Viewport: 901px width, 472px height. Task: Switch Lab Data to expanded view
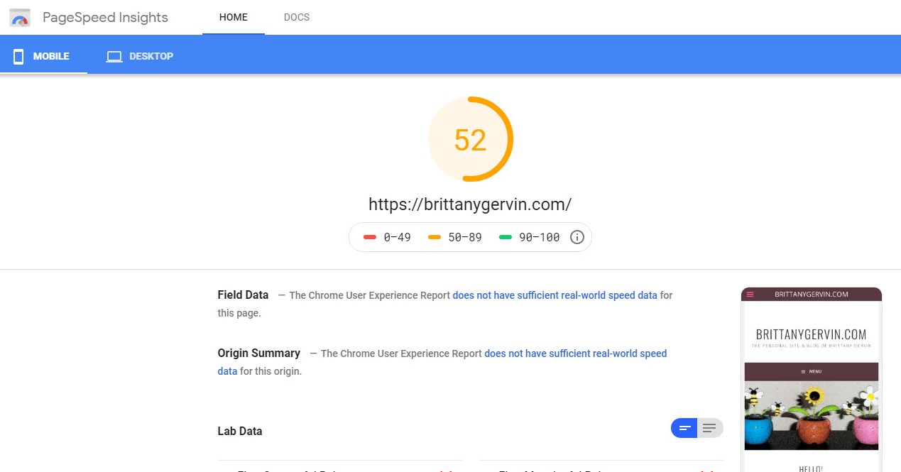tap(709, 428)
